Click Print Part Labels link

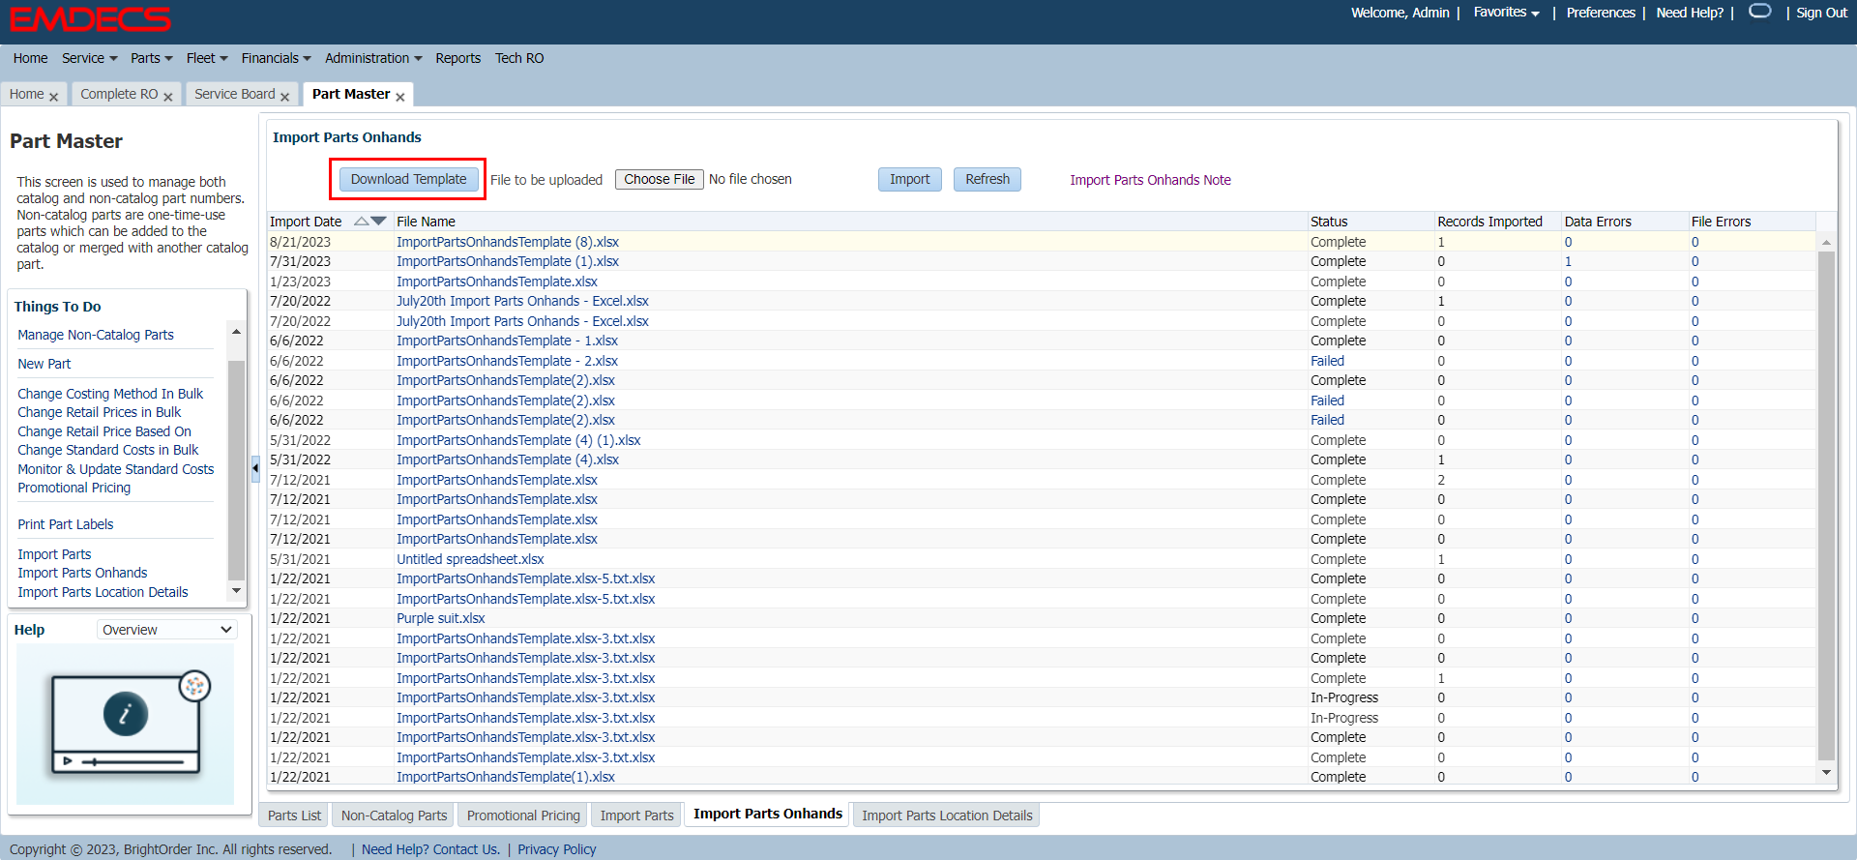pyautogui.click(x=65, y=524)
